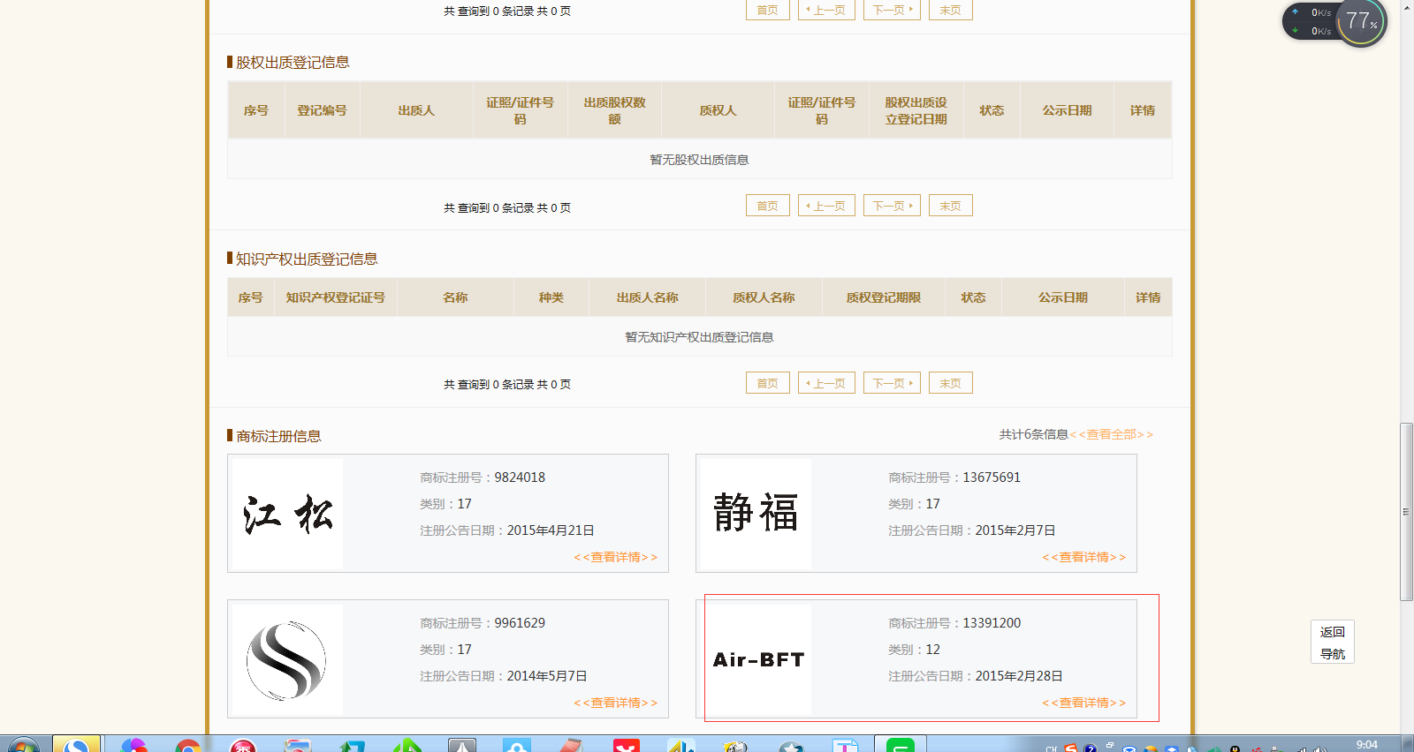Image resolution: width=1414 pixels, height=752 pixels.
Task: Click the network speed 0K/s indicator
Action: [x=1312, y=22]
